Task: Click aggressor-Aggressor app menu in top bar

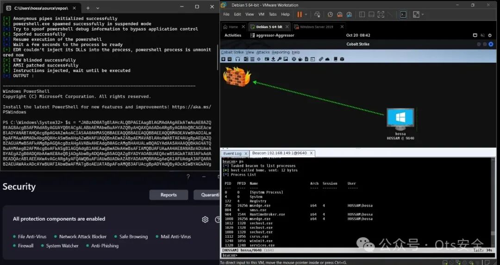Action: pyautogui.click(x=273, y=35)
